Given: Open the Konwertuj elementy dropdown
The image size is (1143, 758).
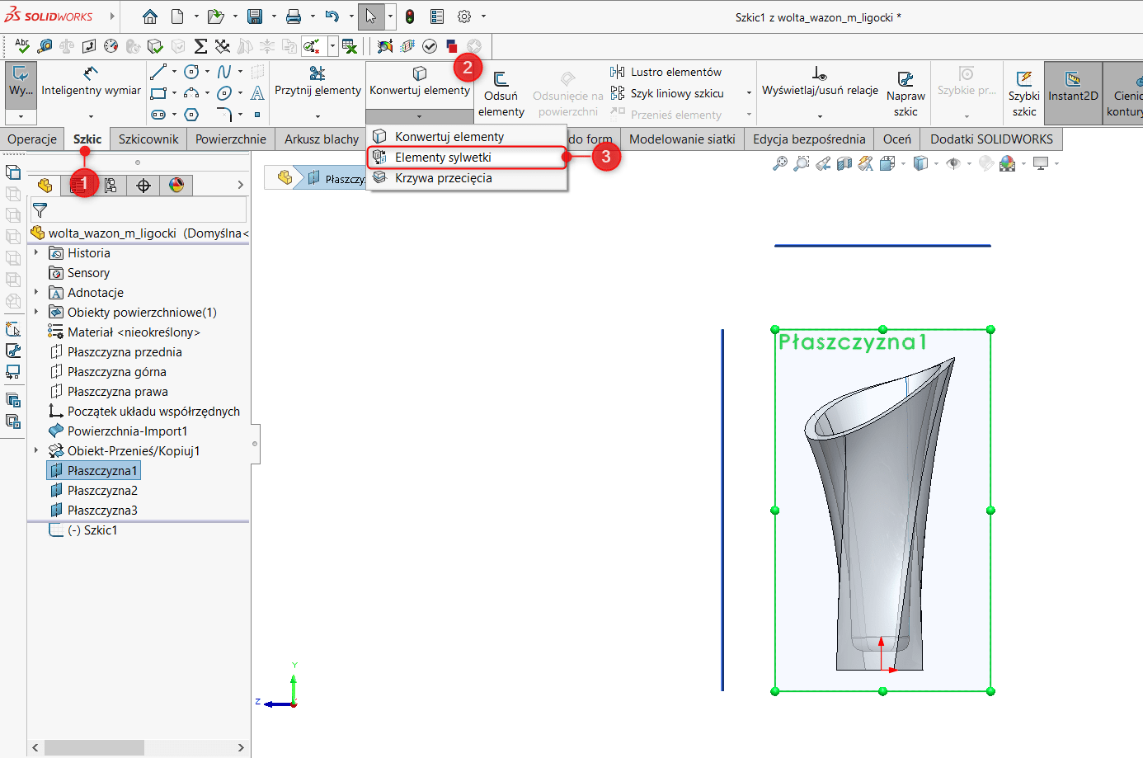Looking at the screenshot, I should pos(421,119).
